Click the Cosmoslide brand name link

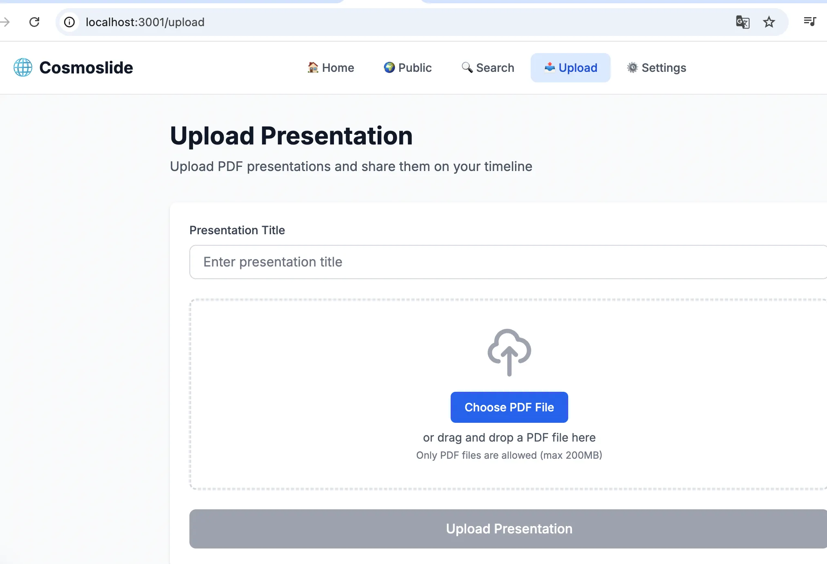(x=86, y=68)
